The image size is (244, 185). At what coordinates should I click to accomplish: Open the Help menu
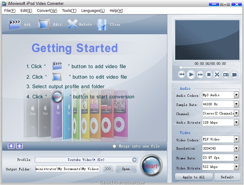tap(116, 11)
